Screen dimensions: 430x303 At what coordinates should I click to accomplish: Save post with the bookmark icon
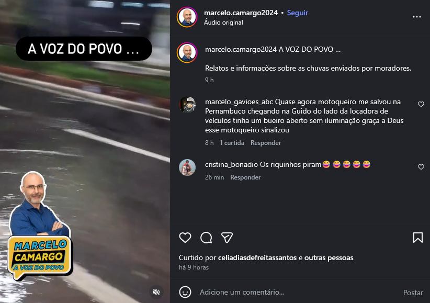pos(417,238)
